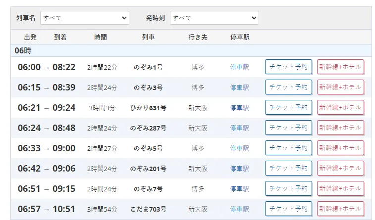The height and width of the screenshot is (220, 375).
Task: Click departure time 06:00
Action: (x=29, y=67)
